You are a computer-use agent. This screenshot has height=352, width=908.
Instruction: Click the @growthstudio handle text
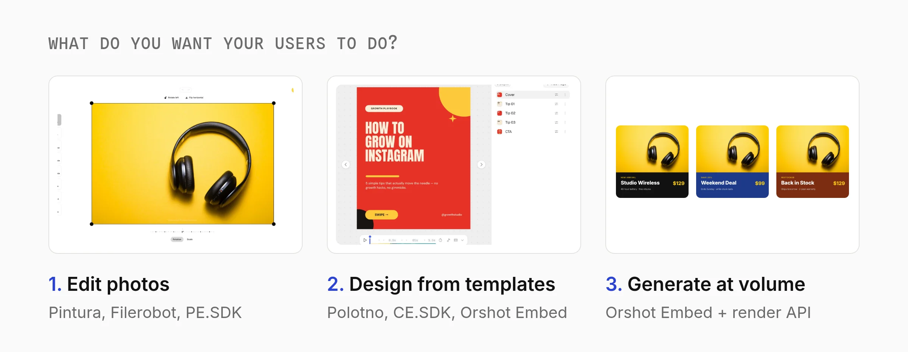(x=452, y=215)
